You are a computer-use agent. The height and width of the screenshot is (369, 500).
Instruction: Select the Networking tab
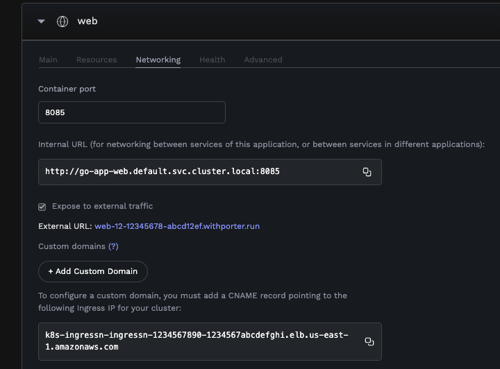[x=158, y=60]
